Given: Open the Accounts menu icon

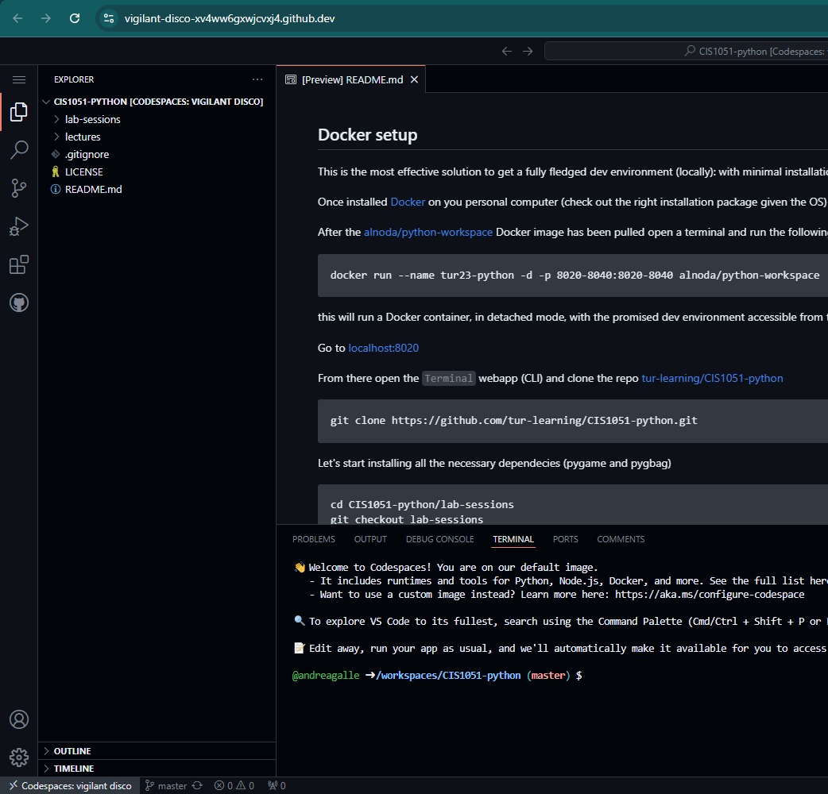Looking at the screenshot, I should click(x=19, y=719).
